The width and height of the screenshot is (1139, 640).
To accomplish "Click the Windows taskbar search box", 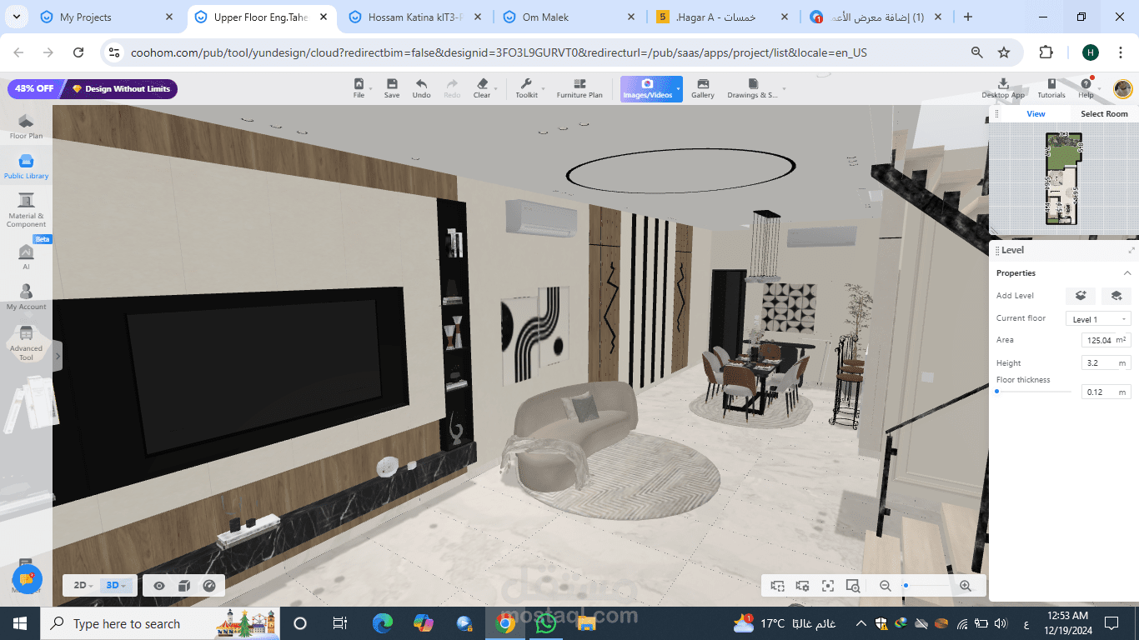I will (160, 623).
